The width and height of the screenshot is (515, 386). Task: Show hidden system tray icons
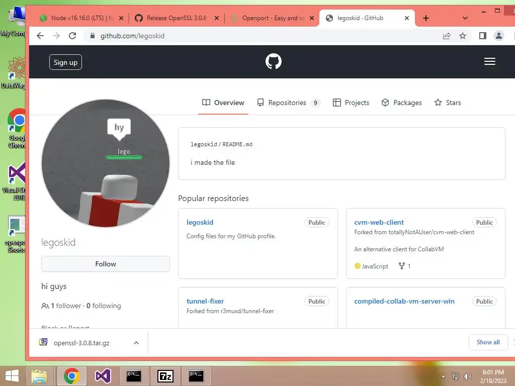[443, 376]
